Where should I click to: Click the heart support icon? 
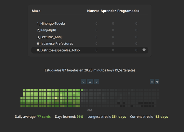pyautogui.click(x=157, y=82)
